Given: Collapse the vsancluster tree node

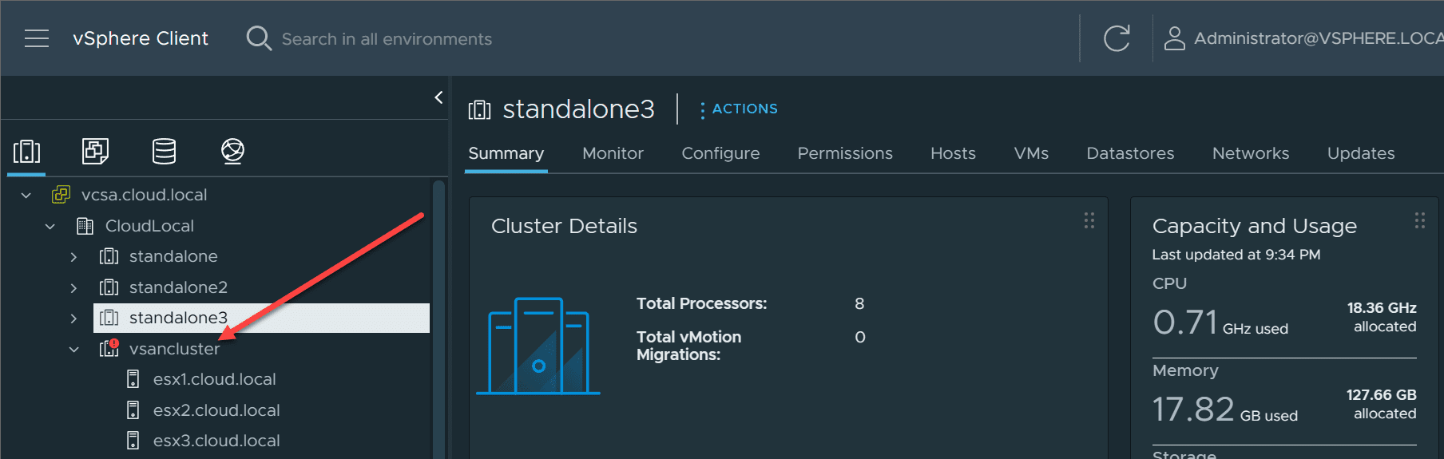Looking at the screenshot, I should [73, 349].
